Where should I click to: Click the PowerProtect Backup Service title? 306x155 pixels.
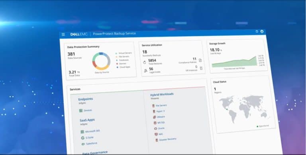(x=114, y=33)
